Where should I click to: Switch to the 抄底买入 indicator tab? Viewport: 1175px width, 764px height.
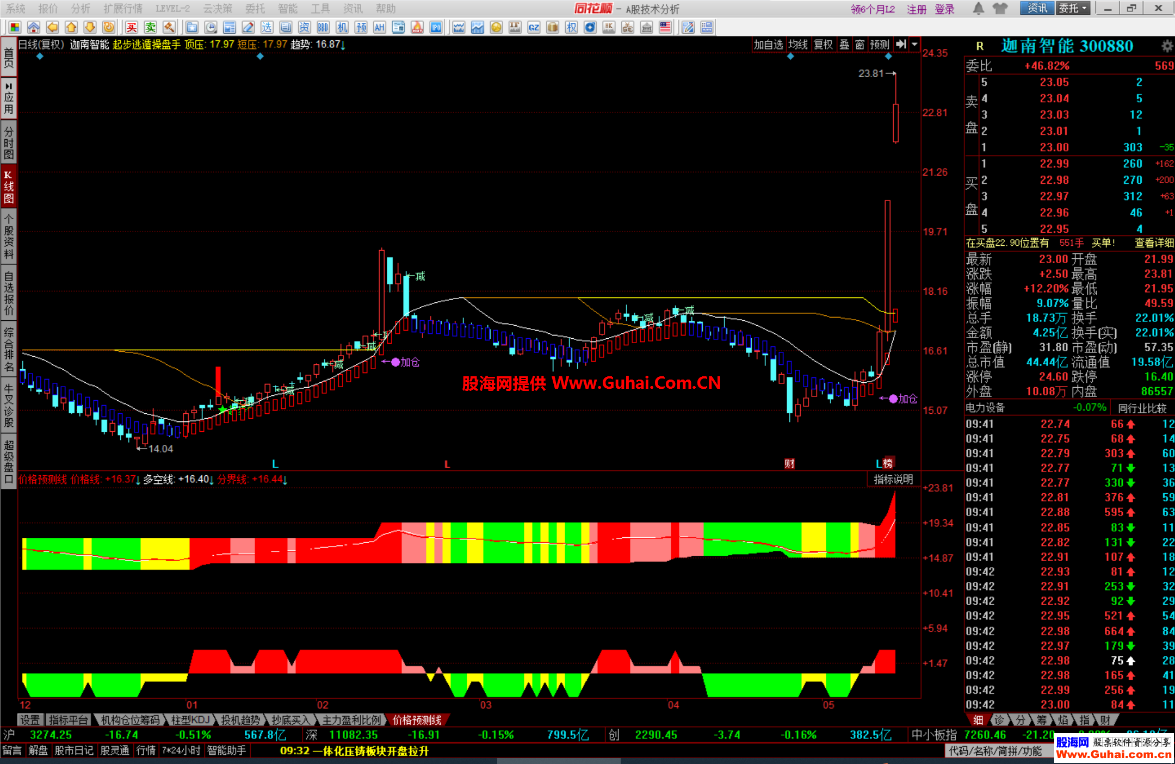coord(290,720)
